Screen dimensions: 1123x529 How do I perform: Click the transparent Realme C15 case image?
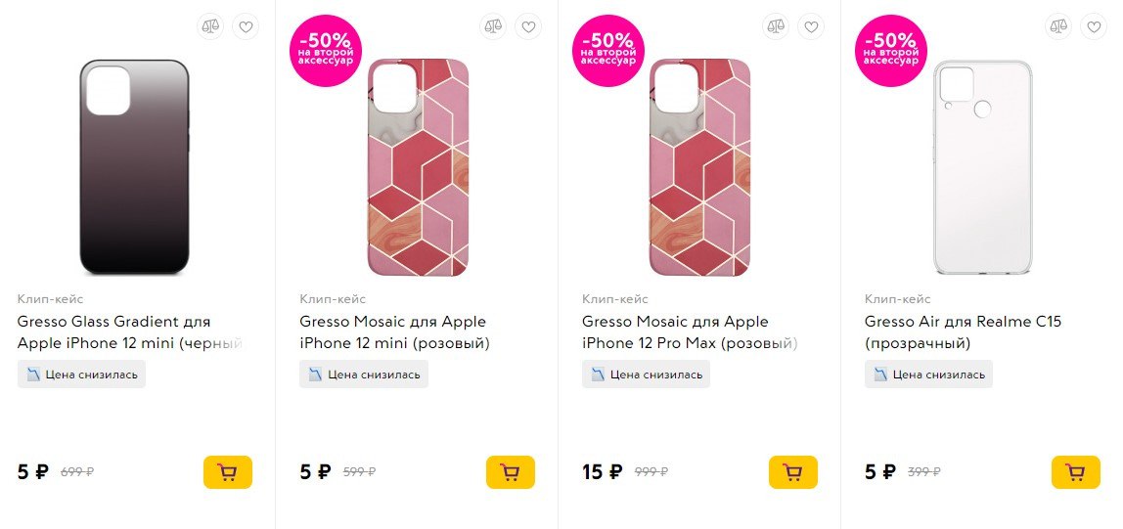click(982, 167)
